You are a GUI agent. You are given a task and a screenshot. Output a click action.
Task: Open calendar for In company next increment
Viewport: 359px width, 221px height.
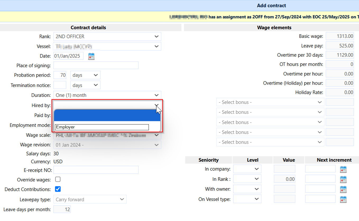coord(343,169)
